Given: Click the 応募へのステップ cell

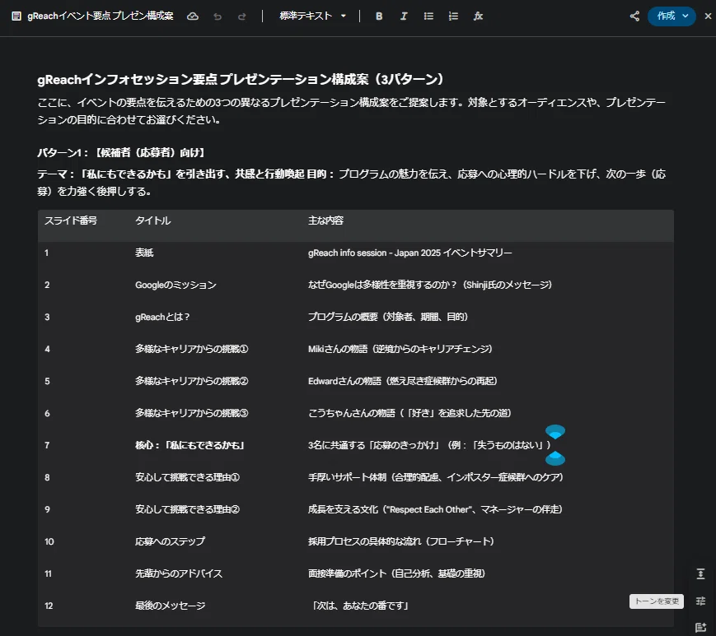Looking at the screenshot, I should 170,541.
